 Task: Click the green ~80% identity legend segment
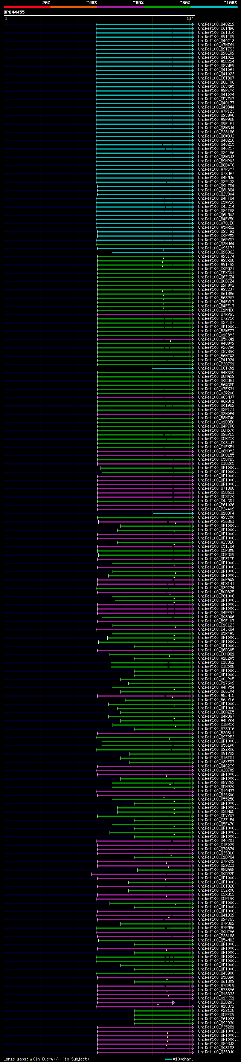click(167, 7)
